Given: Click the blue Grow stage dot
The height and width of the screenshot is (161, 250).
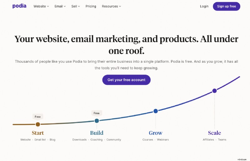Looking at the screenshot, I should [156, 111].
